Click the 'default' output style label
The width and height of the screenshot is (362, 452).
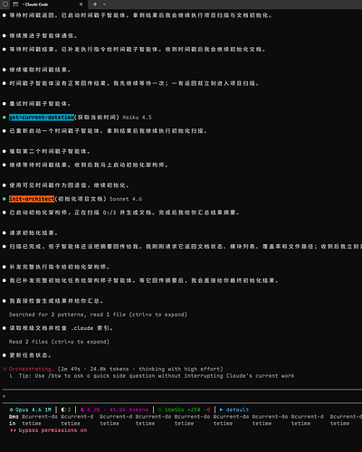(x=237, y=410)
